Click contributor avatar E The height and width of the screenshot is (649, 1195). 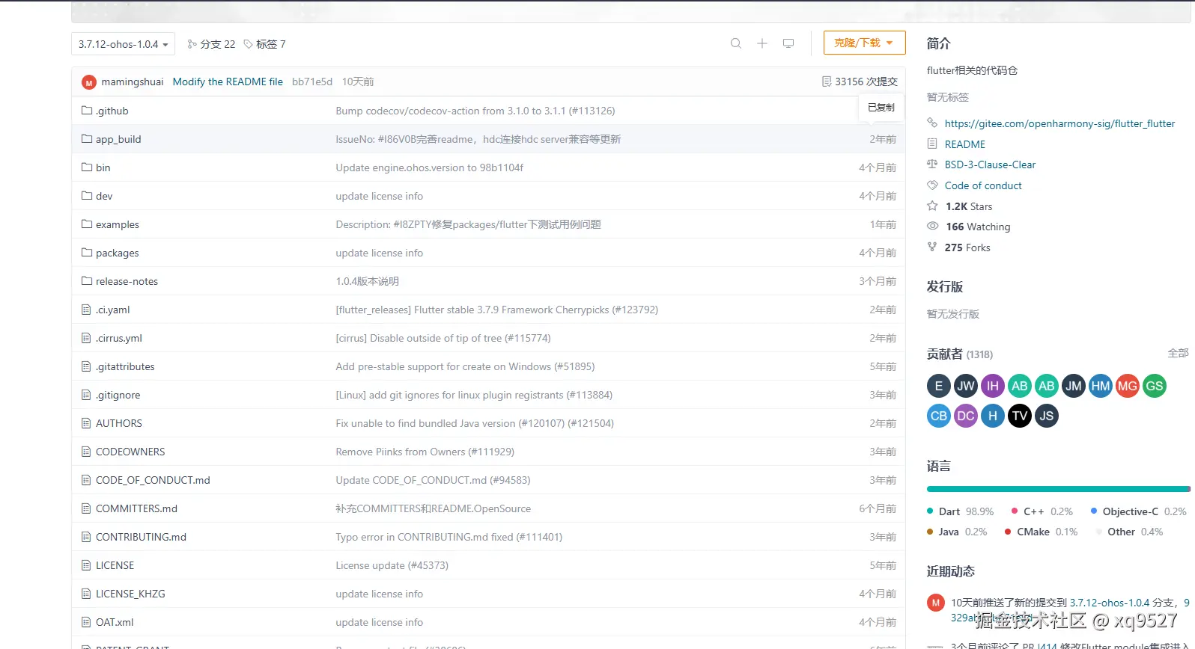pos(939,386)
